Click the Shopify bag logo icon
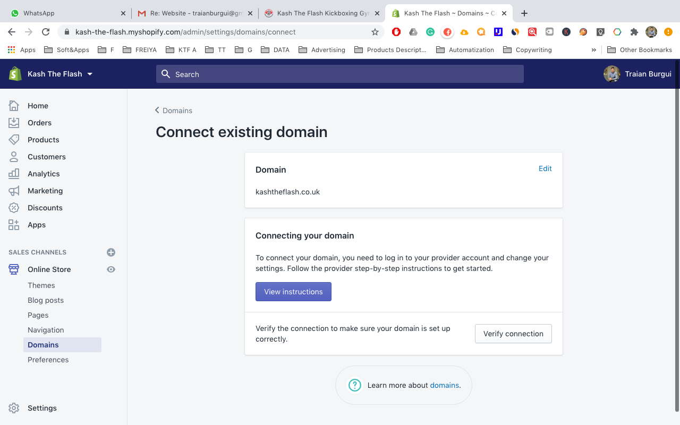The height and width of the screenshot is (425, 680). (x=15, y=74)
